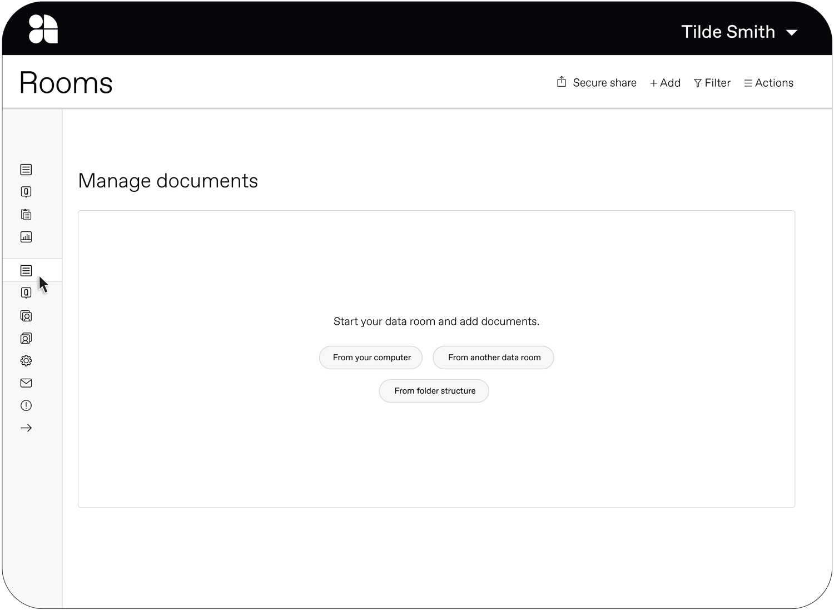
Task: Open the Actions menu
Action: 768,82
